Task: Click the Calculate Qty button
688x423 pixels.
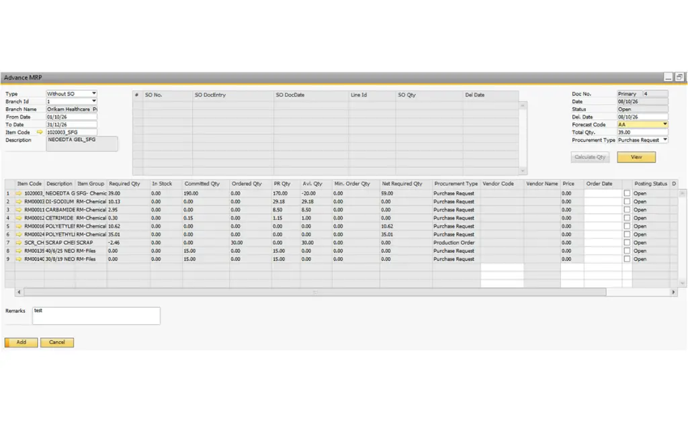Action: tap(590, 157)
